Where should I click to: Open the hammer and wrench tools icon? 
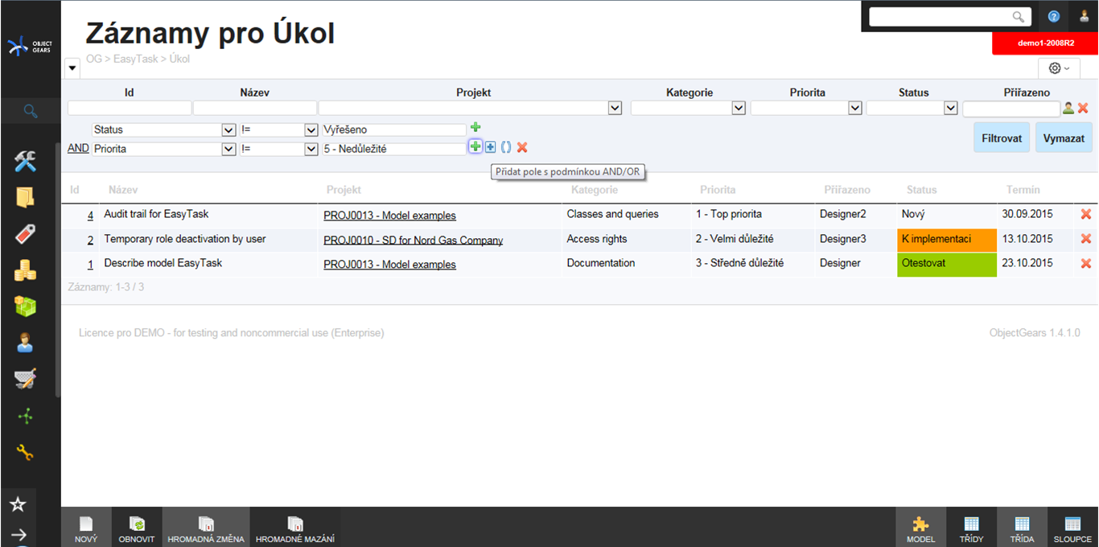[x=26, y=162]
